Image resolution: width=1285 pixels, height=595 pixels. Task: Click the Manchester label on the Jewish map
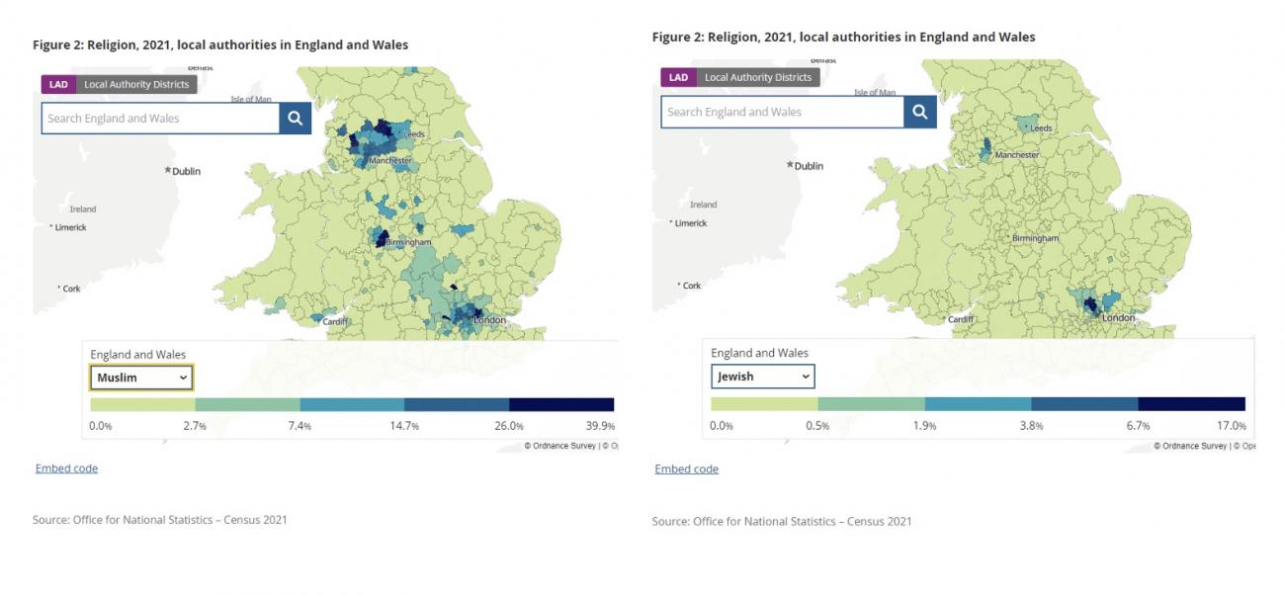click(x=1017, y=155)
